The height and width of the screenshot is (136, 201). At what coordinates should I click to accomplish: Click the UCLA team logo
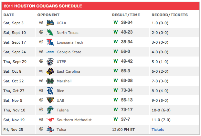pos(50,23)
